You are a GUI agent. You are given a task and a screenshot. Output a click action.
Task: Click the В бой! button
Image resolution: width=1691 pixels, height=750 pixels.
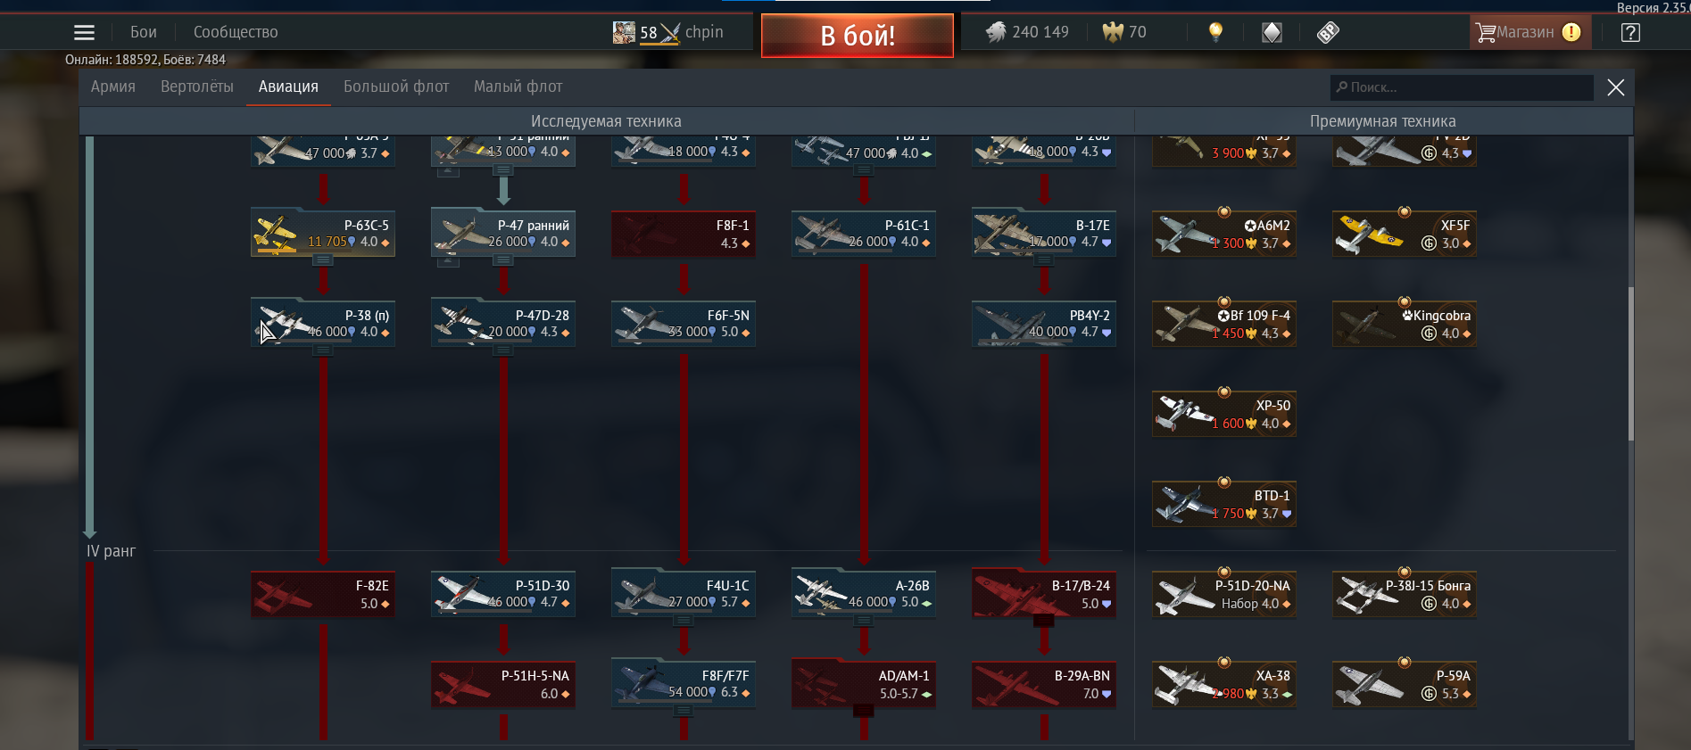click(x=858, y=36)
